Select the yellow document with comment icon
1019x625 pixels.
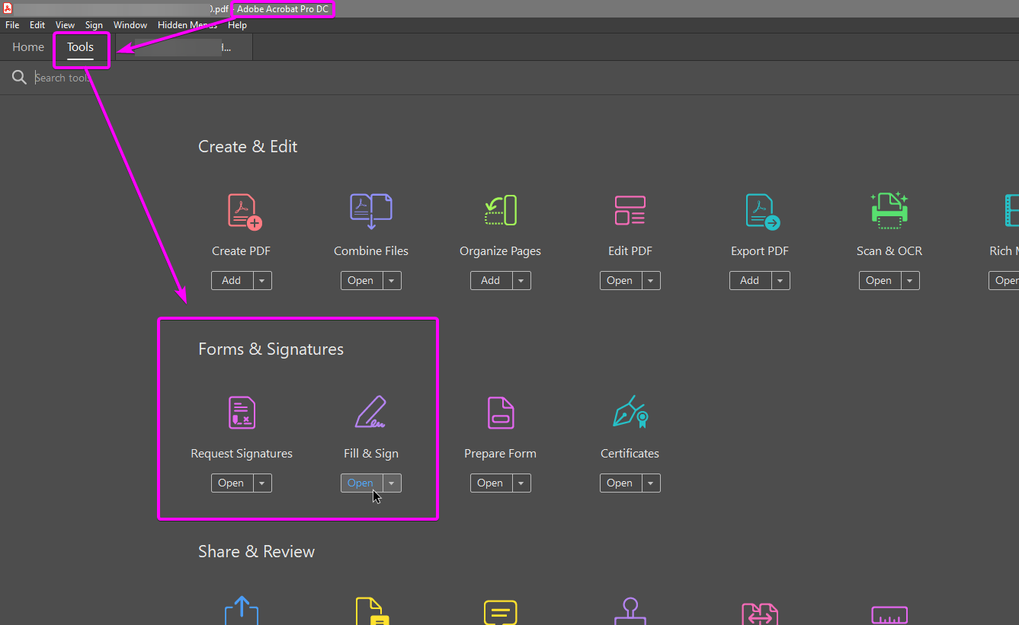(x=371, y=611)
